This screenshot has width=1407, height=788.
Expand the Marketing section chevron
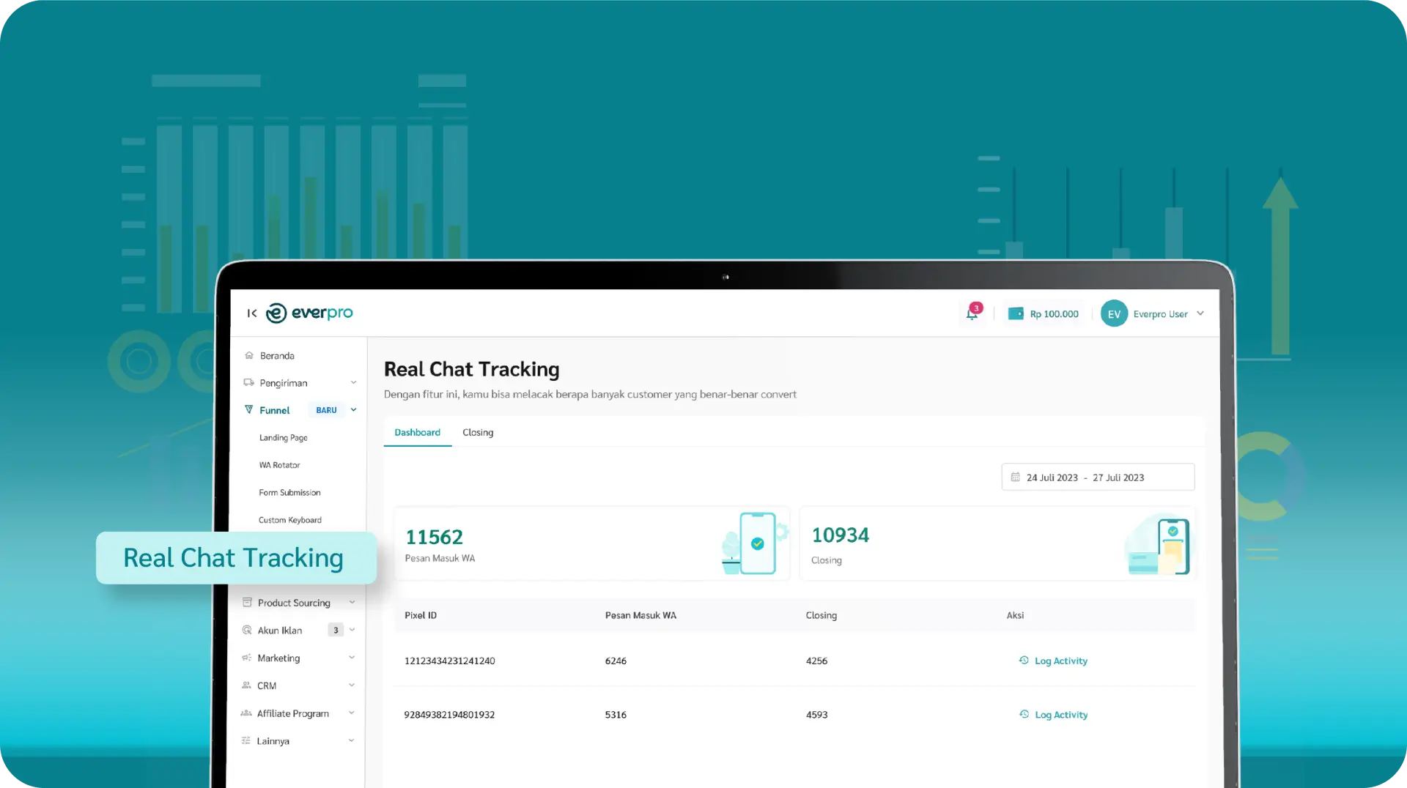click(352, 658)
